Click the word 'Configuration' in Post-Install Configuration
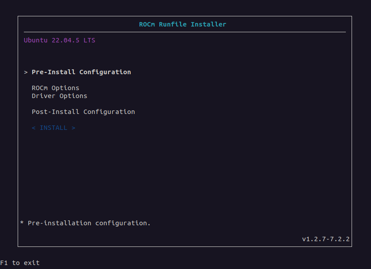The width and height of the screenshot is (371, 269). [x=109, y=112]
